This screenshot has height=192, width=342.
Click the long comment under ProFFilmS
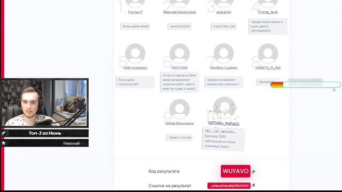pos(180,82)
